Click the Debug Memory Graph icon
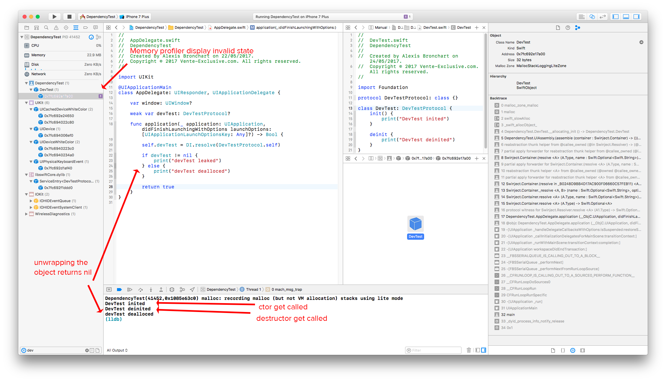Viewport: 666px width, 381px height. pos(182,289)
